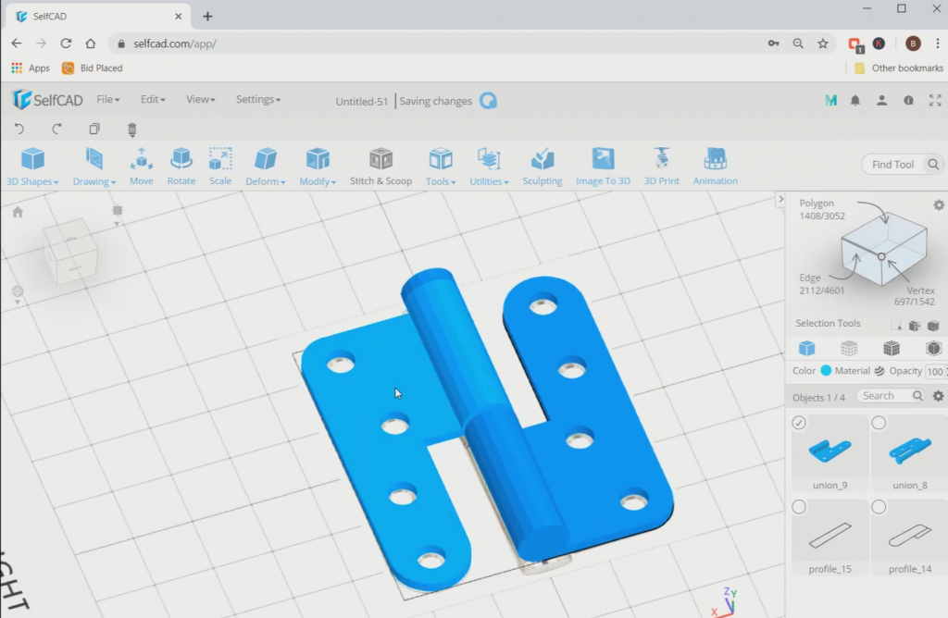Open the Utilities dropdown
Viewport: 948px width, 618px height.
[x=489, y=167]
